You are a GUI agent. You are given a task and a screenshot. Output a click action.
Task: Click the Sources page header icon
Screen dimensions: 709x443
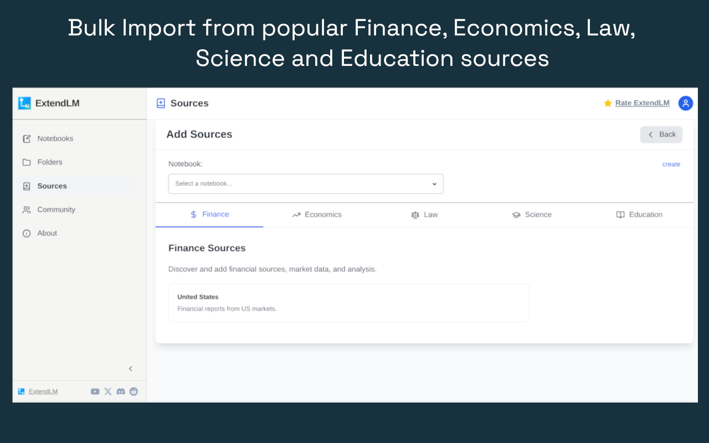(x=161, y=103)
